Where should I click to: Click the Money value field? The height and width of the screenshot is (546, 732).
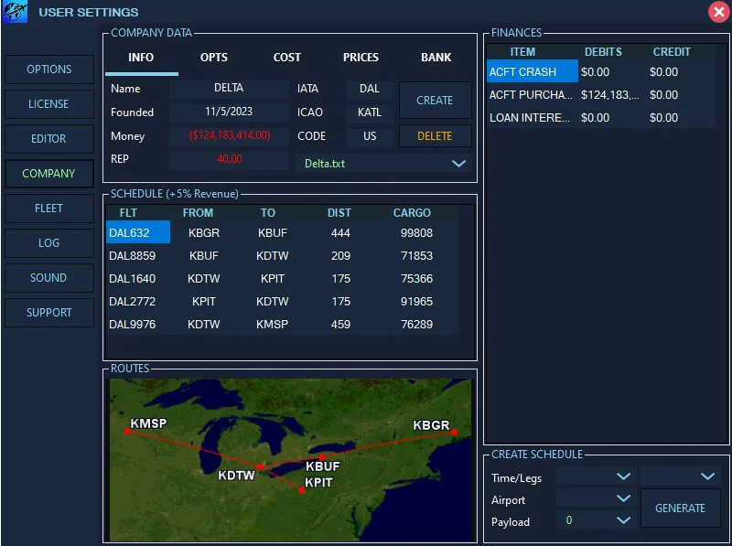pos(229,135)
